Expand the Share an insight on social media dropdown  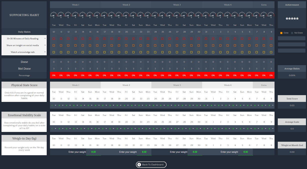(45, 45)
